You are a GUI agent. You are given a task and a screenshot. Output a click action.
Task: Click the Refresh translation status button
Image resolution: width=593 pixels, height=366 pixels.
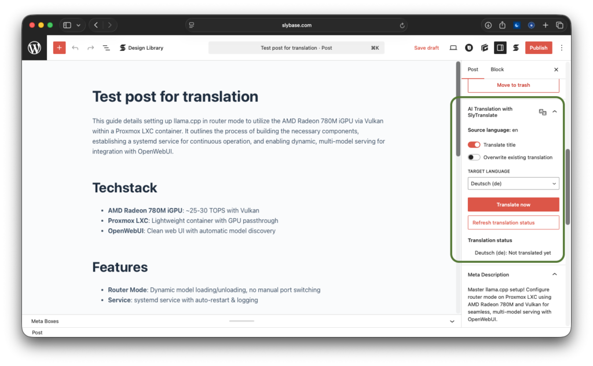513,222
